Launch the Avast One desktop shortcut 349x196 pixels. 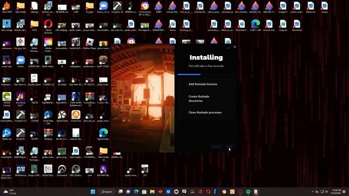76,117
